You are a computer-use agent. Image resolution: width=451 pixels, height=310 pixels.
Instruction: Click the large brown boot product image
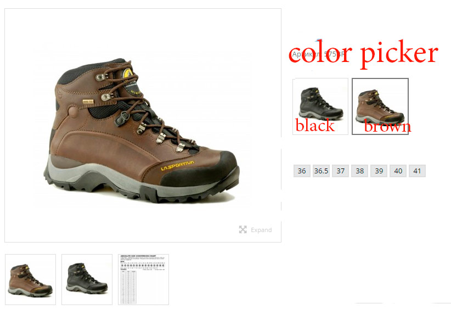click(142, 131)
